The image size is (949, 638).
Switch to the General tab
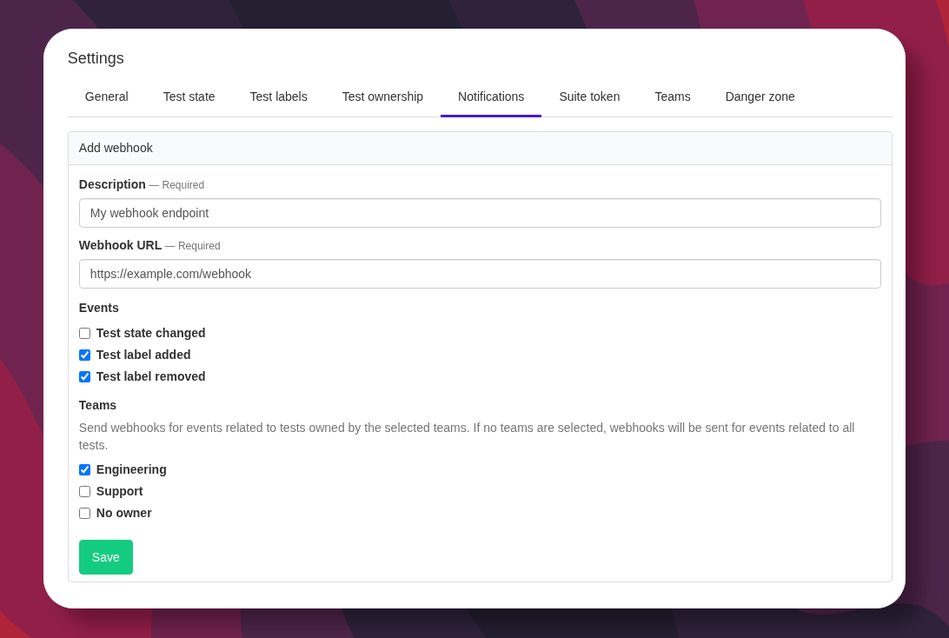[x=106, y=96]
